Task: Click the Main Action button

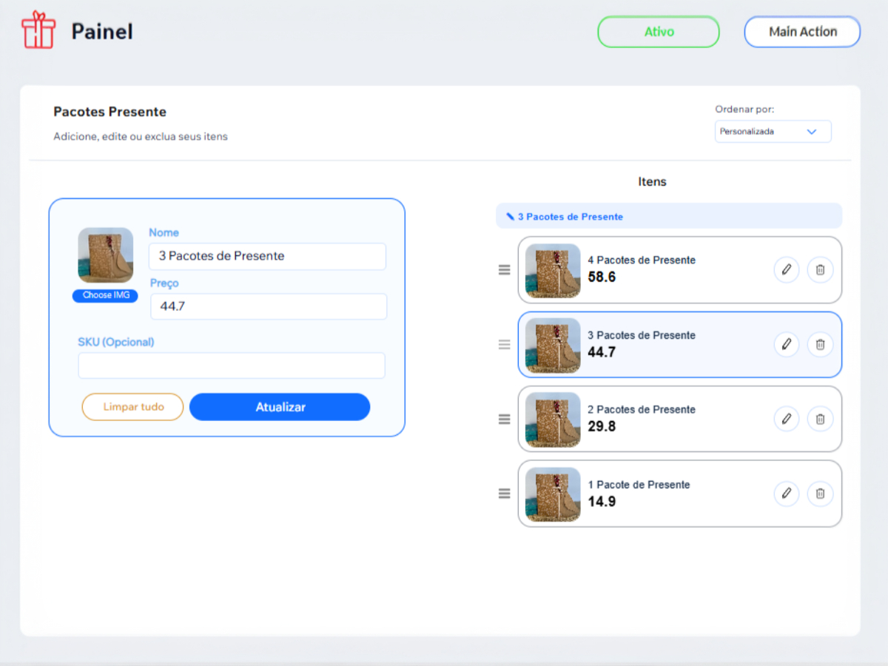Action: [x=802, y=32]
